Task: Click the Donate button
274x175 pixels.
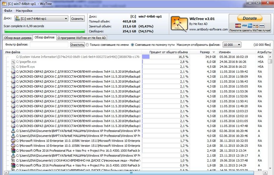Action: [x=250, y=18]
